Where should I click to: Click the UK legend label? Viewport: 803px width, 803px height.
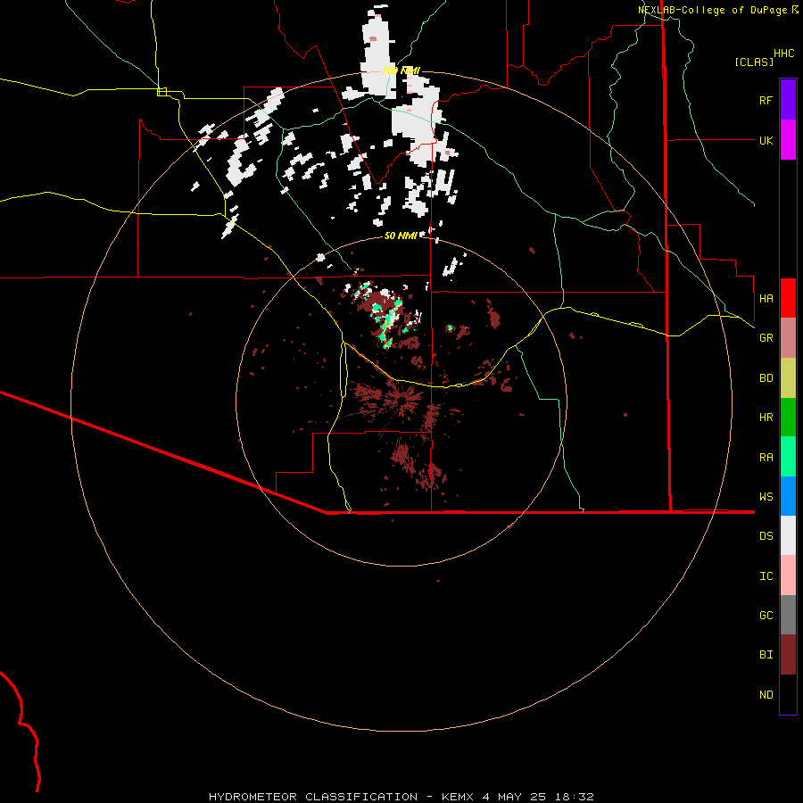(x=766, y=140)
